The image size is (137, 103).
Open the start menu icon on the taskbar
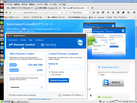[x=2, y=102]
